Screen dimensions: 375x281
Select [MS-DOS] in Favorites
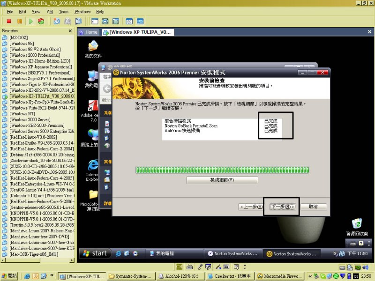(x=18, y=37)
